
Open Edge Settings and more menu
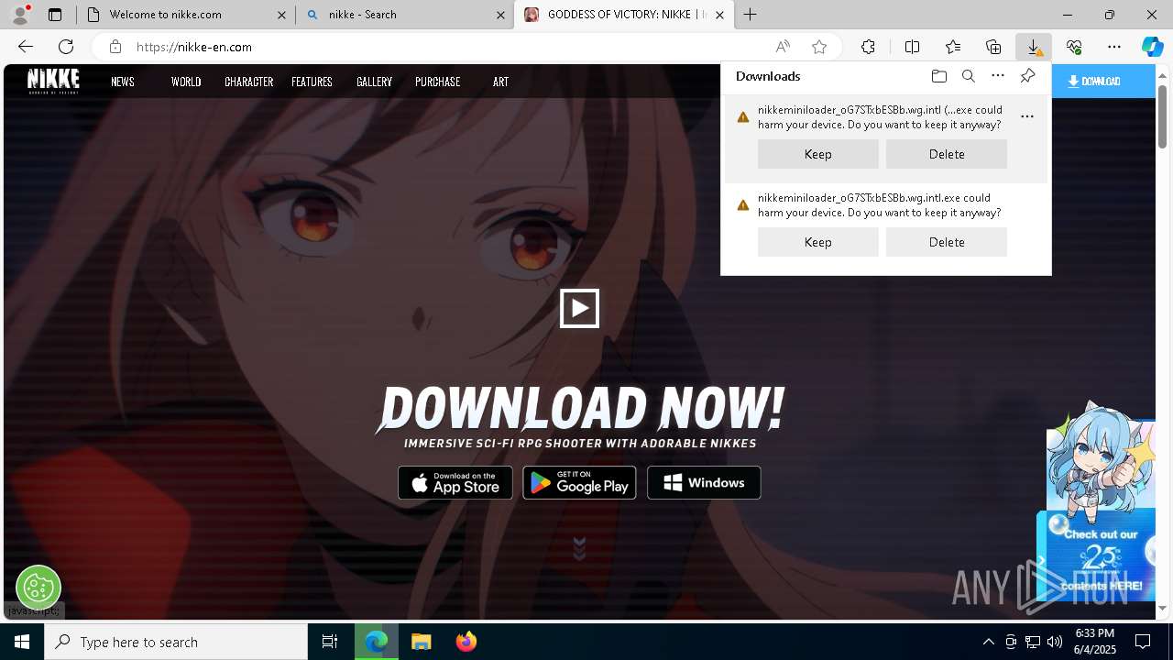coord(1114,47)
